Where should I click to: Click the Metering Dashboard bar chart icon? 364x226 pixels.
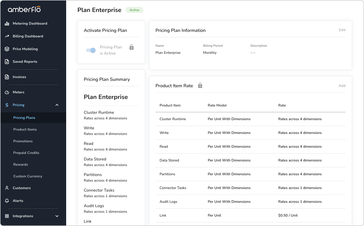click(x=7, y=23)
